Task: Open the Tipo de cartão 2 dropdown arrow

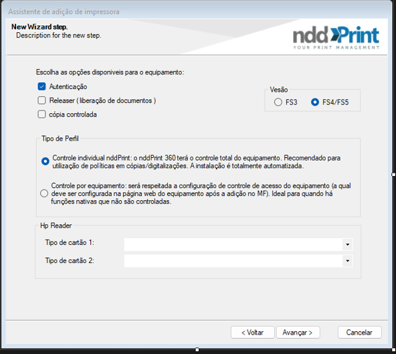Action: 348,260
